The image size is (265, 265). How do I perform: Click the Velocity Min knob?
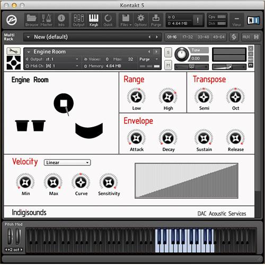(x=25, y=182)
